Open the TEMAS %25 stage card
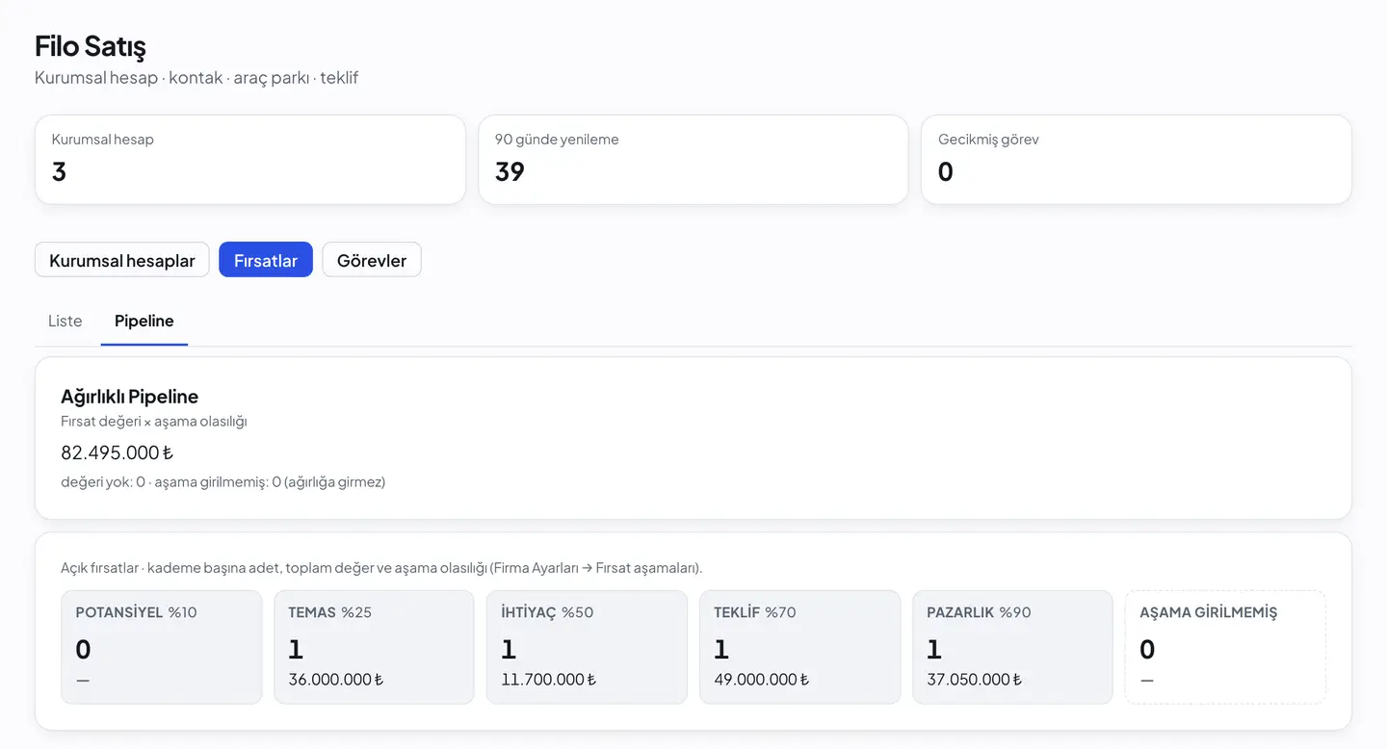Image resolution: width=1387 pixels, height=749 pixels. (374, 647)
